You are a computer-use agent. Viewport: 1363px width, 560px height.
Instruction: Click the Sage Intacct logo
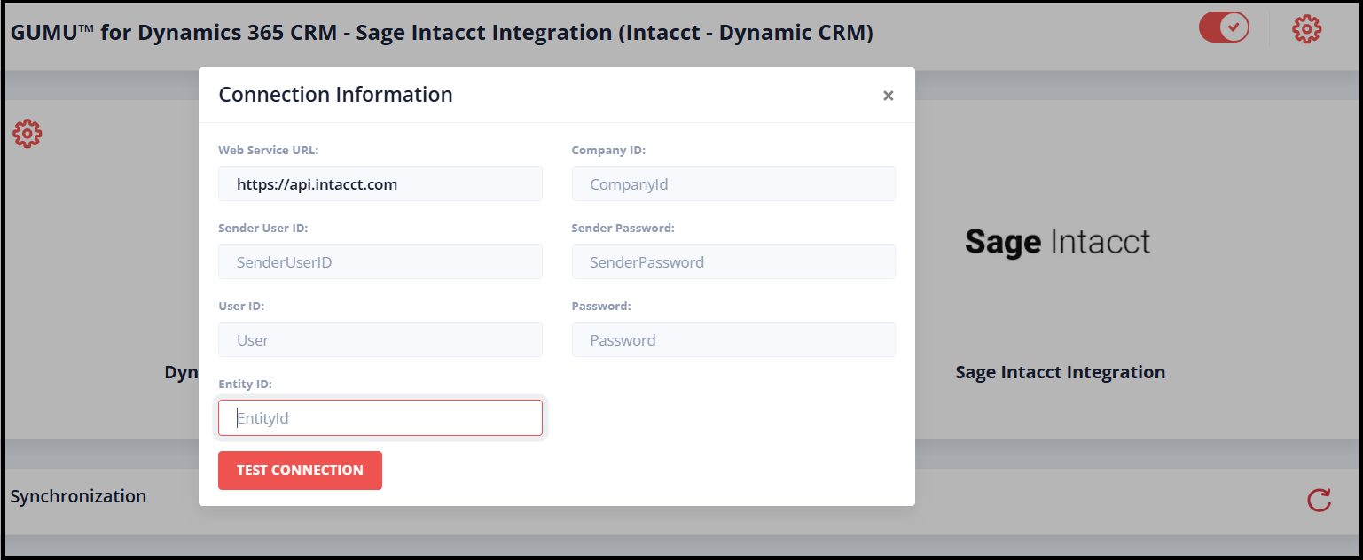tap(1059, 243)
